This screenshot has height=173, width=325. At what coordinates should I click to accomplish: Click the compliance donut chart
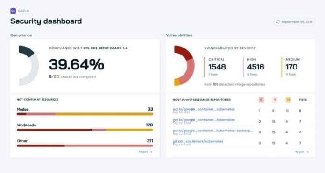(x=28, y=66)
